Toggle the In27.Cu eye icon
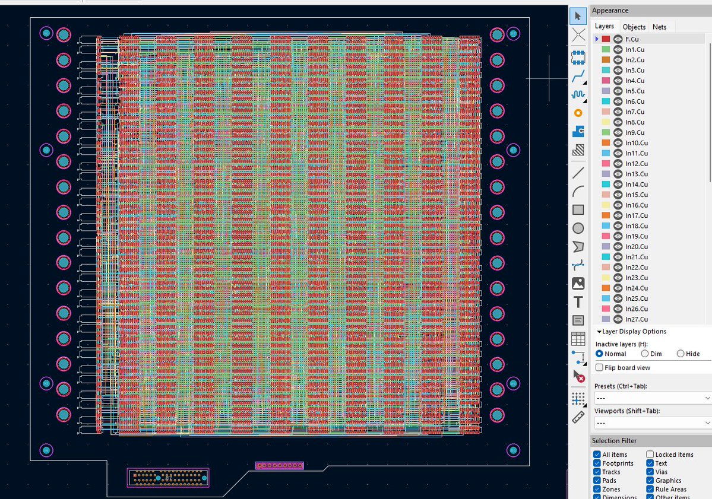 tap(618, 319)
